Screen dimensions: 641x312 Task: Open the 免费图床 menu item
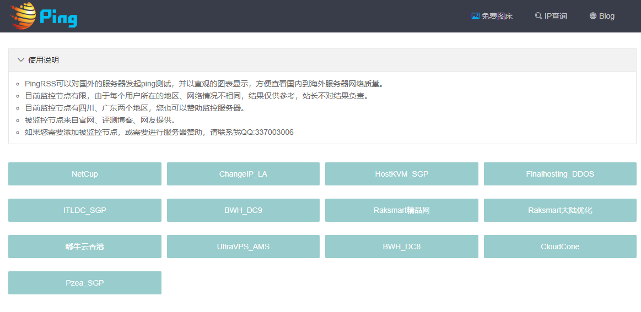pos(497,16)
